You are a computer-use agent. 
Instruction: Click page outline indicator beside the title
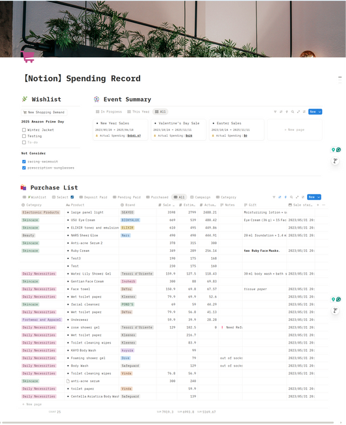pyautogui.click(x=340, y=80)
